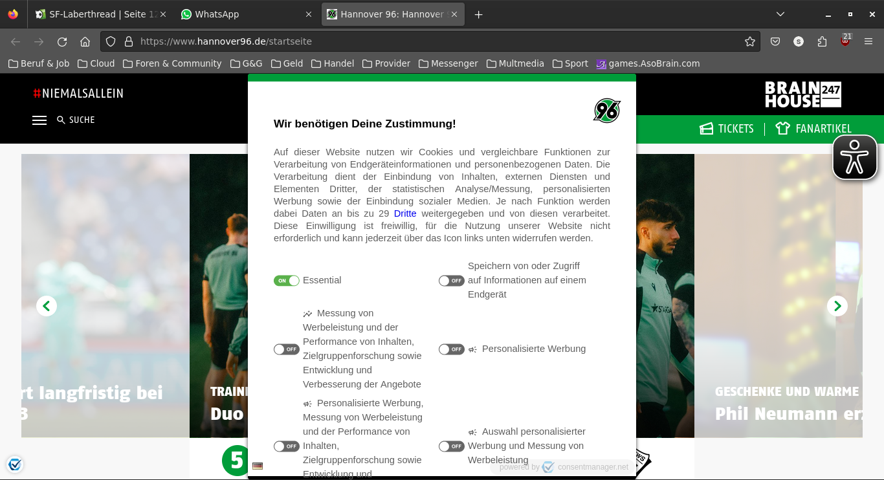Click the consentmanager privacy badge icon

click(x=15, y=464)
